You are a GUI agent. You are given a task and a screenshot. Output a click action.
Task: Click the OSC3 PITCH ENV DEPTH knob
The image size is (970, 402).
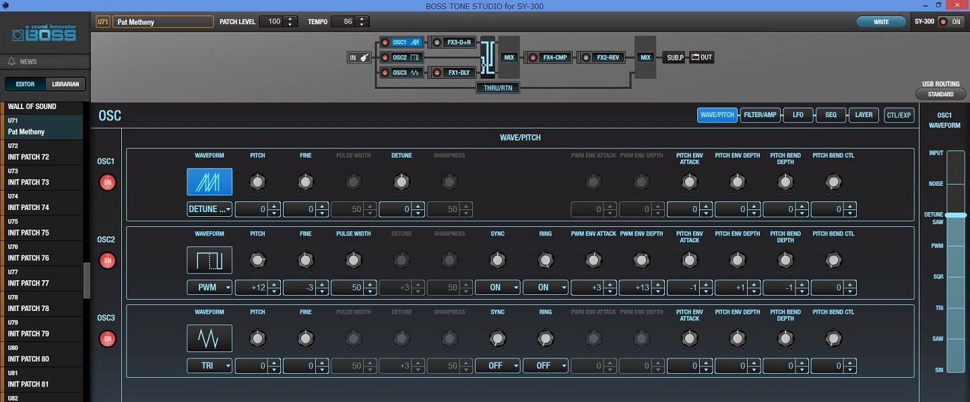(x=738, y=338)
